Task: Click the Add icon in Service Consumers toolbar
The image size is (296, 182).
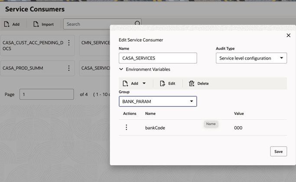Action: pyautogui.click(x=7, y=24)
